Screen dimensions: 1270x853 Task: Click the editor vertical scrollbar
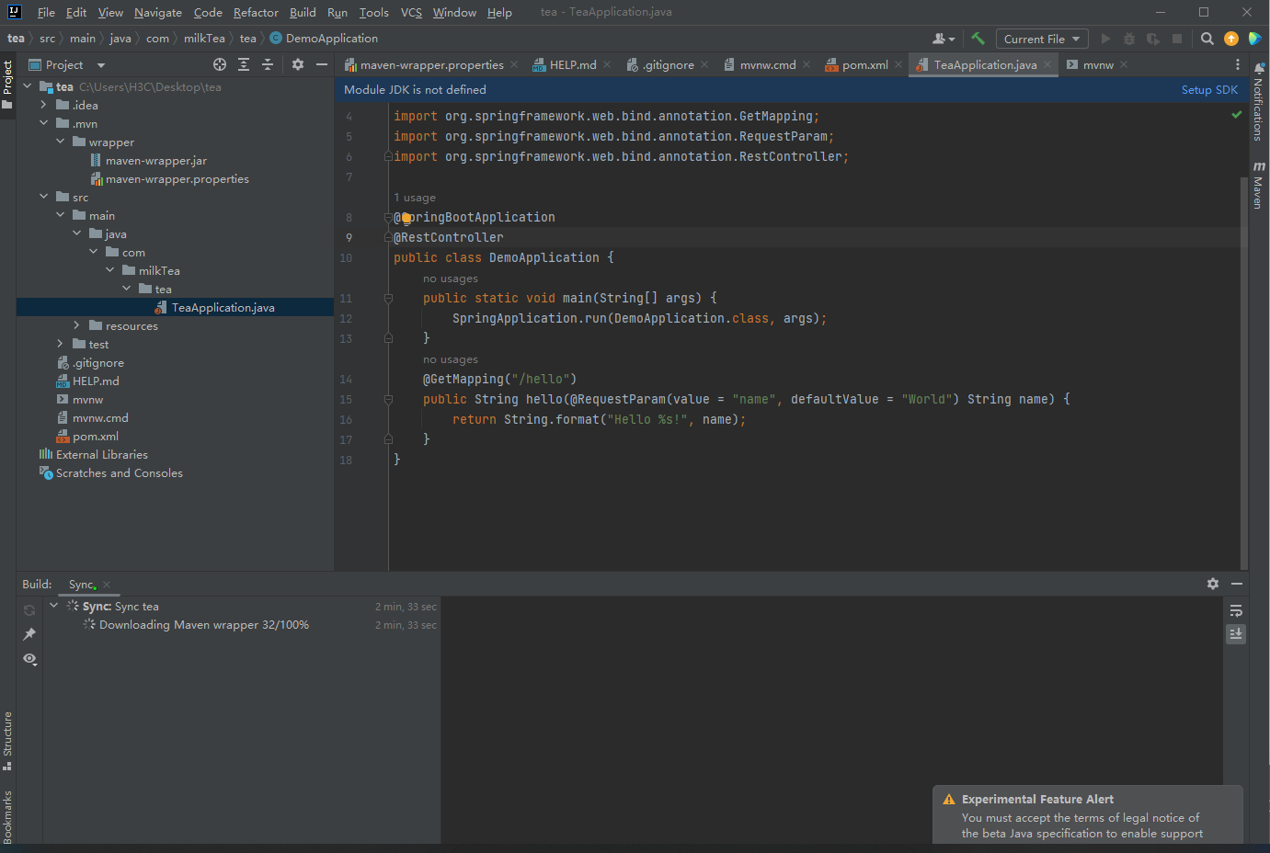1243,368
